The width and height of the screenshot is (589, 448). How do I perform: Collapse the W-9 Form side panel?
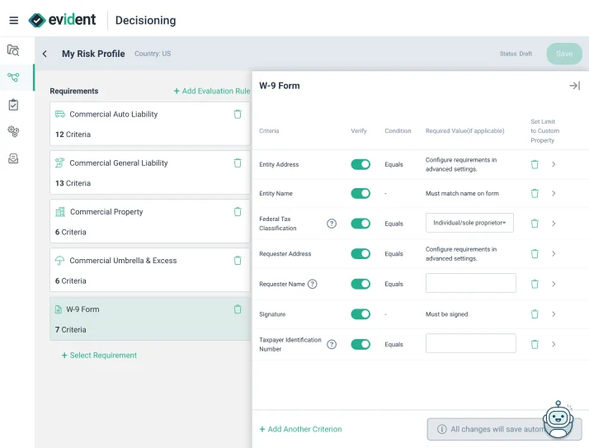574,86
